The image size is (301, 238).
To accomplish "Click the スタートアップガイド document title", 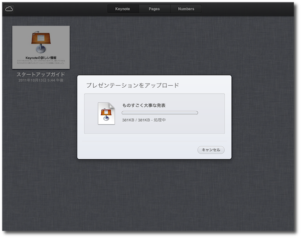I will pos(41,75).
